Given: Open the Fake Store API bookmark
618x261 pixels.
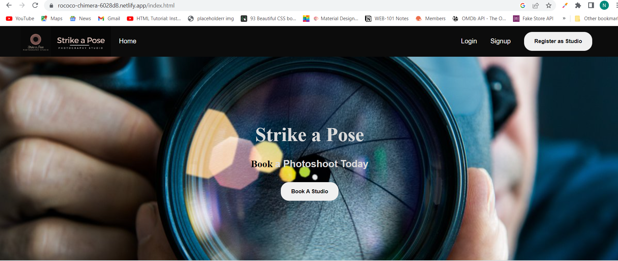Looking at the screenshot, I should 533,19.
